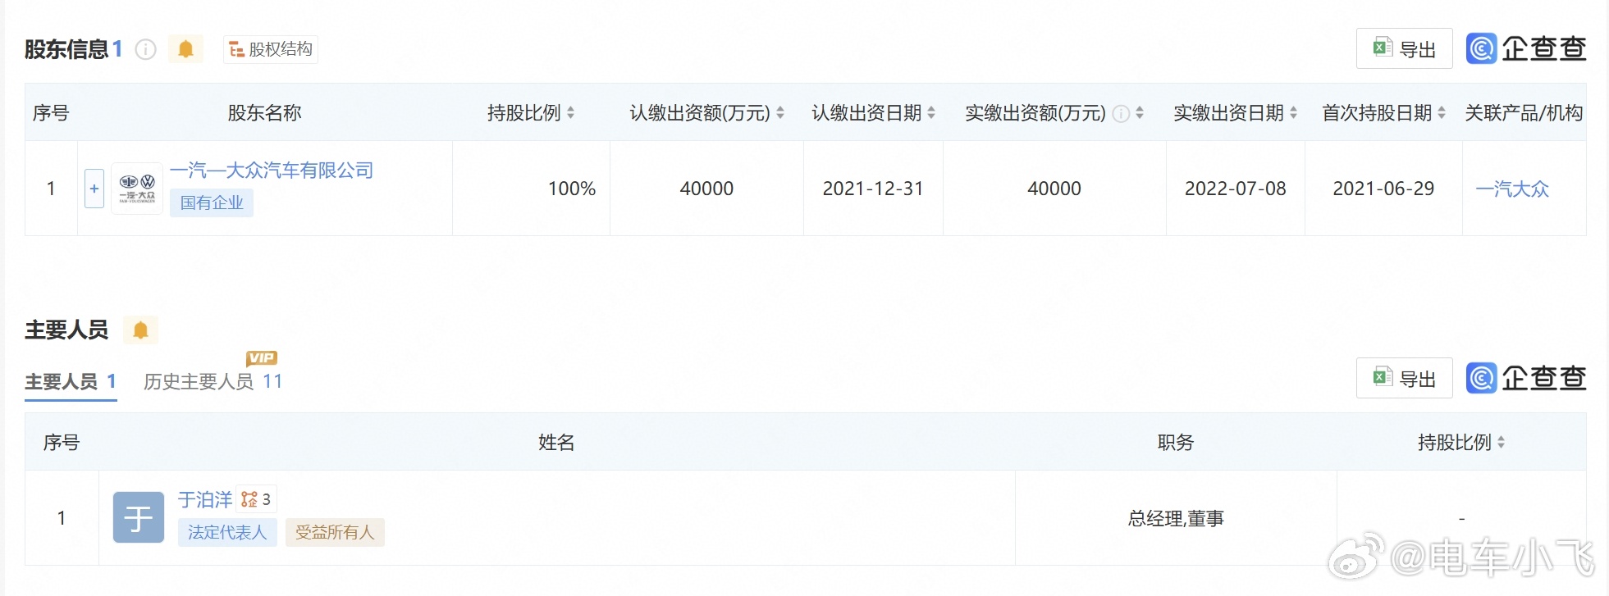Image resolution: width=1609 pixels, height=596 pixels.
Task: Click the bell icon next to 股东信息
Action: tap(185, 49)
